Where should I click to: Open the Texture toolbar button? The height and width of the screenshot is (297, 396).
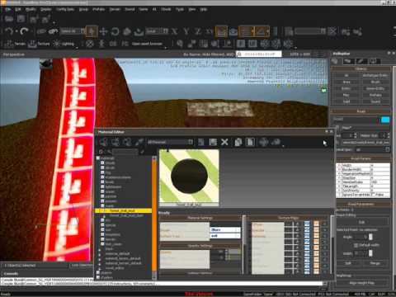40,44
